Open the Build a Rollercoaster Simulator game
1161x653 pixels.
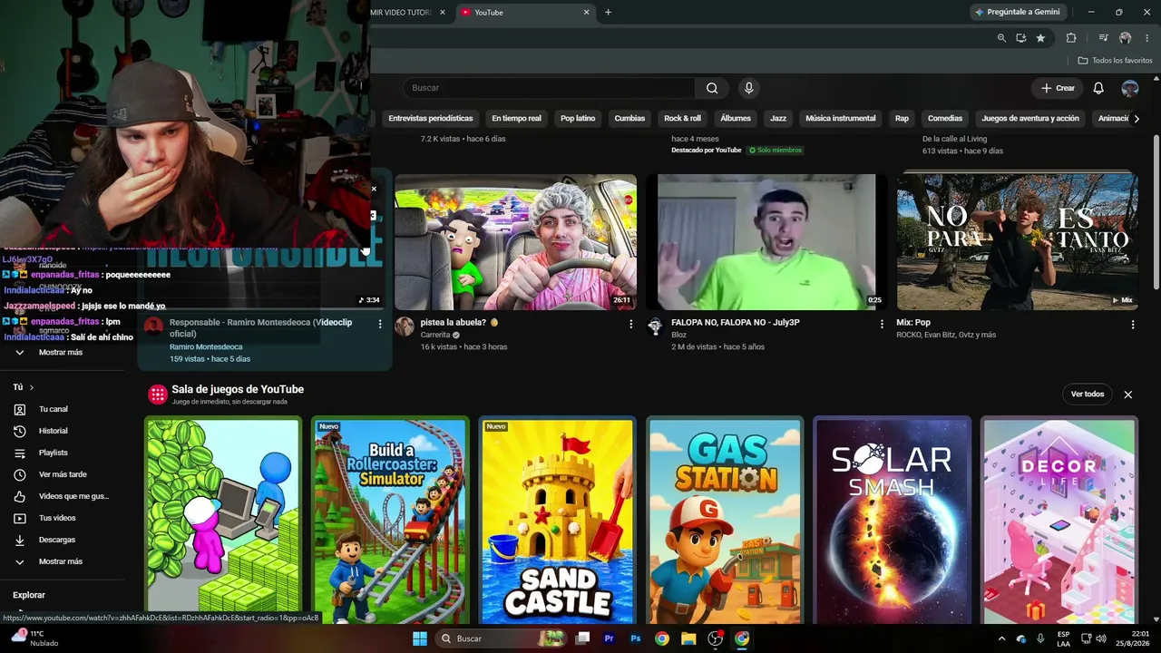pyautogui.click(x=390, y=519)
